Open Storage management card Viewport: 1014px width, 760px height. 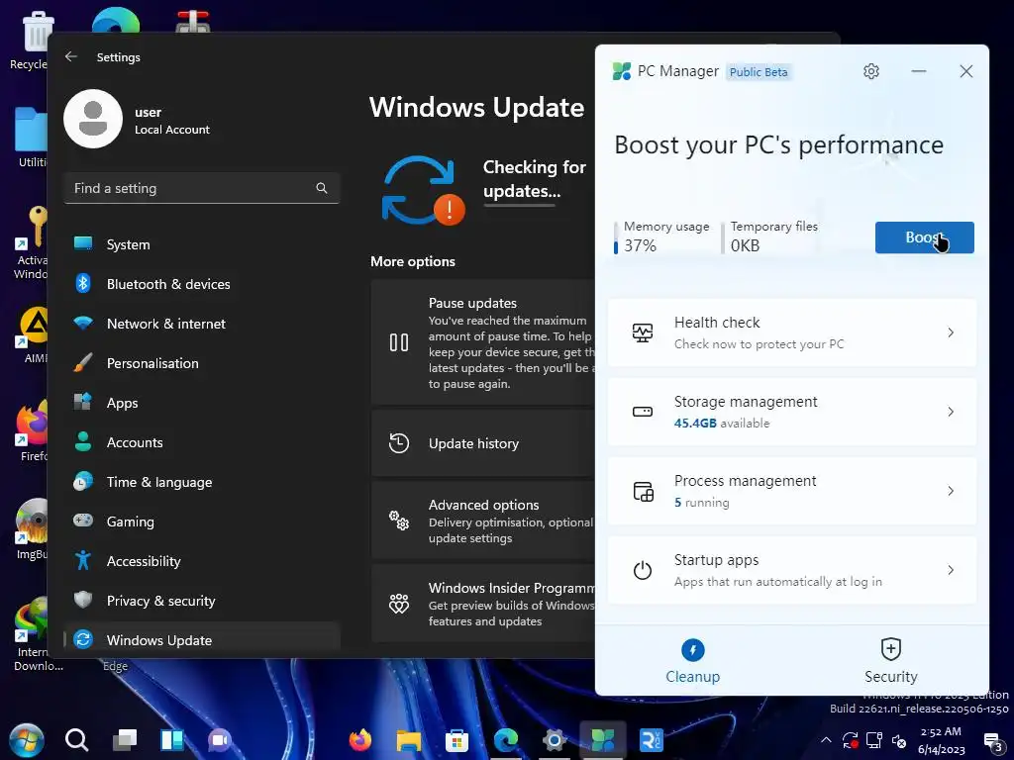(x=791, y=412)
